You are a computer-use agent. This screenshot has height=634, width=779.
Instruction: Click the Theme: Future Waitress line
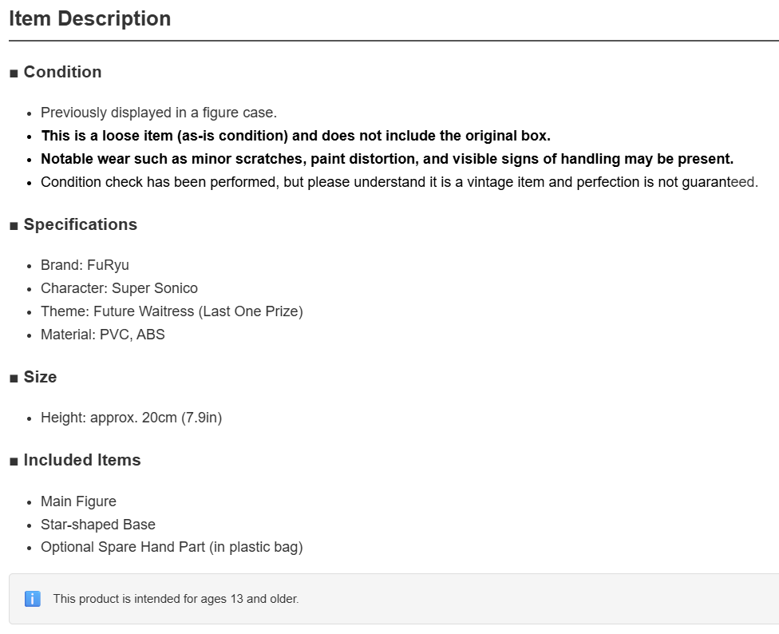click(x=172, y=311)
